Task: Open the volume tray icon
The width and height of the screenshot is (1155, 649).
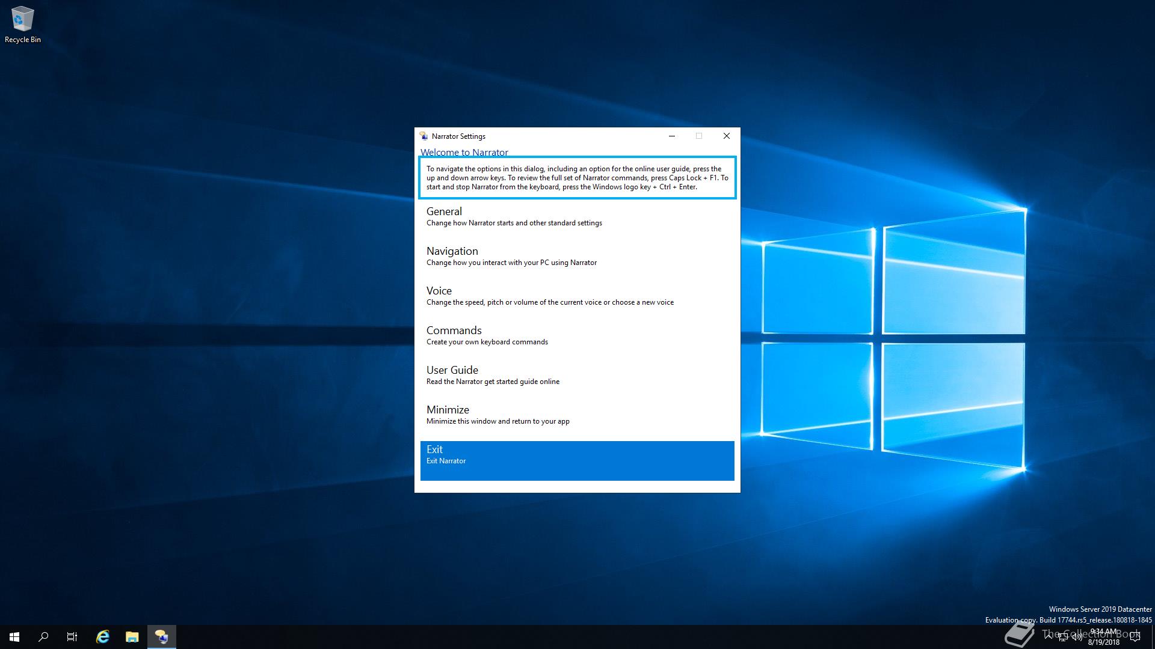Action: (1077, 638)
